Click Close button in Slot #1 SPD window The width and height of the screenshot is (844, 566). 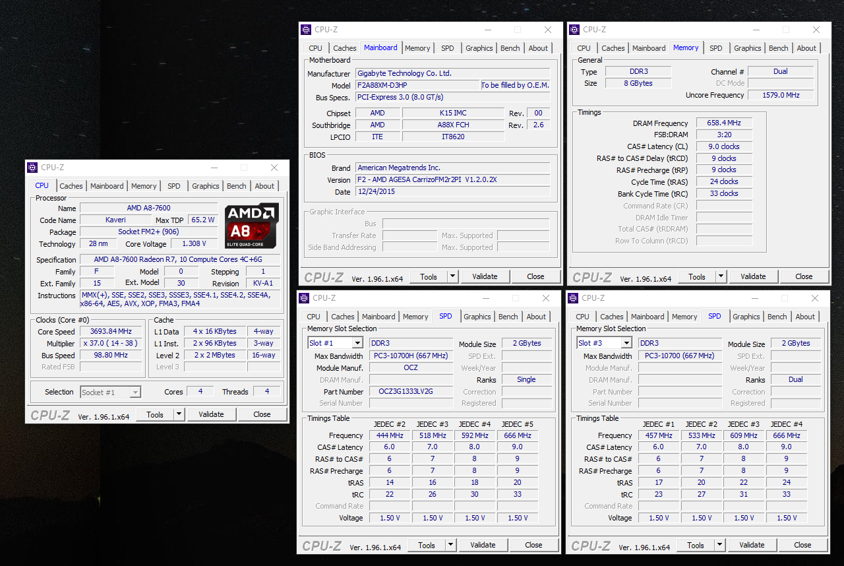coord(533,545)
